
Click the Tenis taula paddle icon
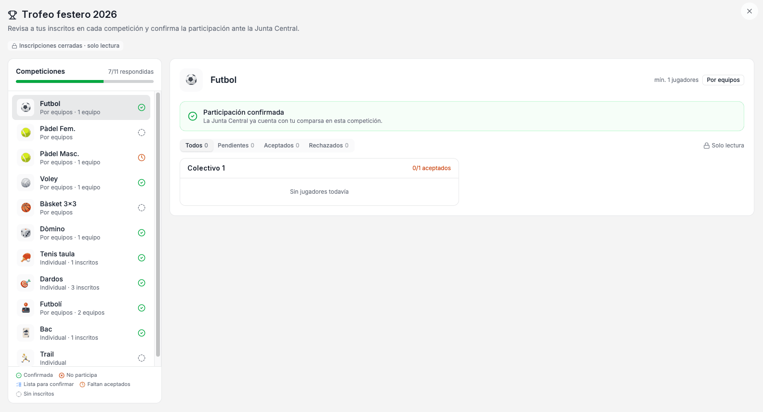(26, 258)
